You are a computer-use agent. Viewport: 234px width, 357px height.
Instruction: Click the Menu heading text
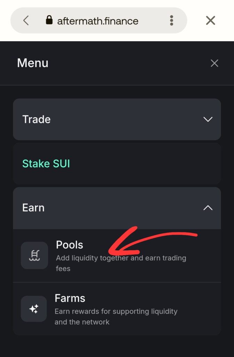coord(33,63)
